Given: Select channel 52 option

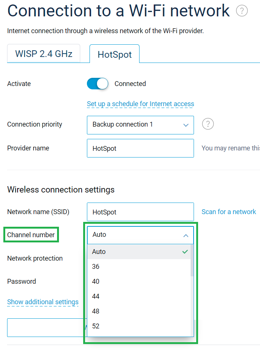Looking at the screenshot, I should tap(139, 326).
